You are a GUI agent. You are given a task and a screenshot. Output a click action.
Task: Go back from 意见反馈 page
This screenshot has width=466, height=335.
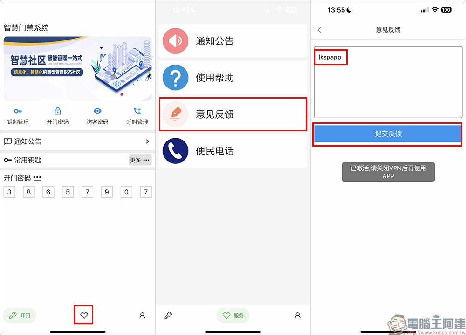point(320,30)
